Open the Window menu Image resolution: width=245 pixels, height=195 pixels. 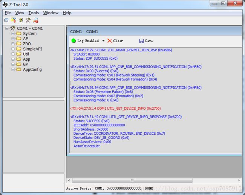51,13
